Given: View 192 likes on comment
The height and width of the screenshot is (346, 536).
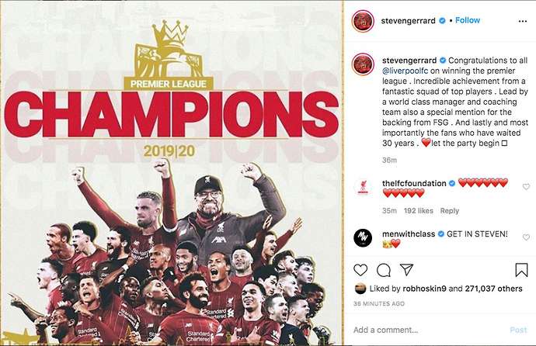Looking at the screenshot, I should (419, 211).
